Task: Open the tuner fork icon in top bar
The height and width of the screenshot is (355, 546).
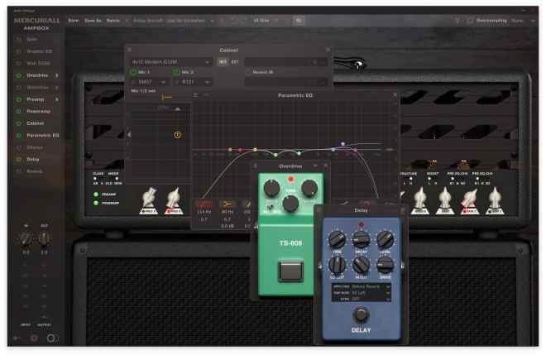Action: coord(457,21)
